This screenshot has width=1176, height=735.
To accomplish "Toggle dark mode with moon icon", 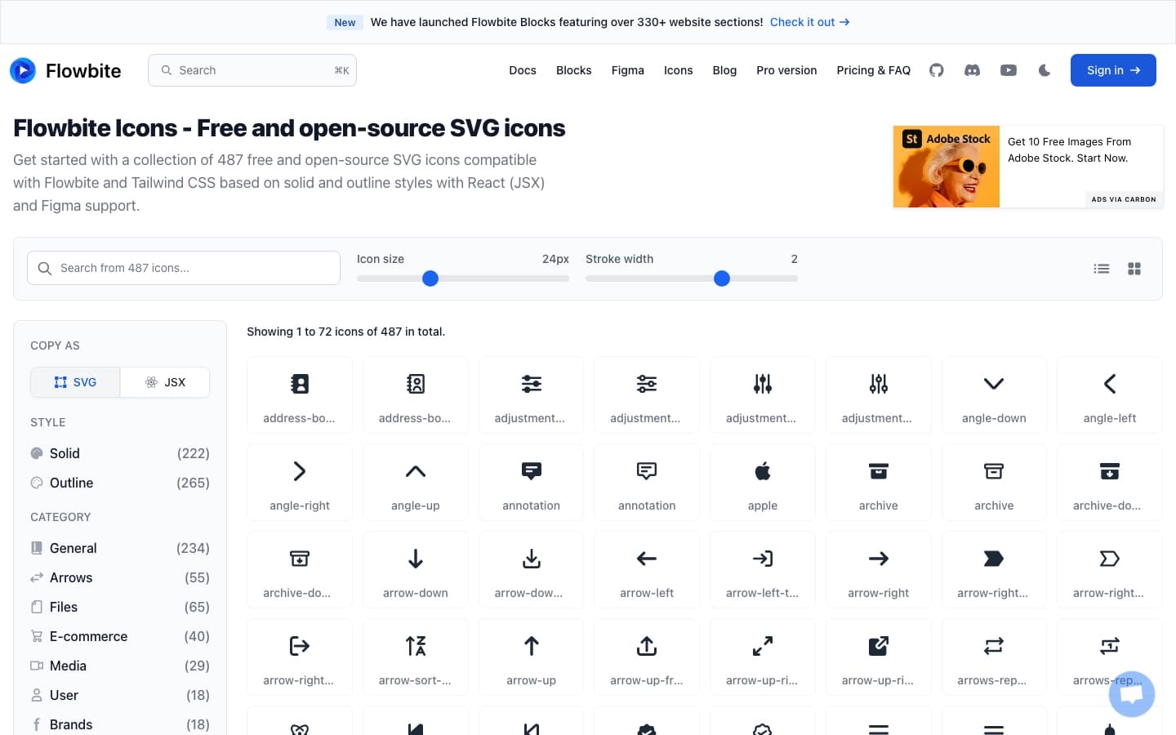I will pyautogui.click(x=1045, y=70).
